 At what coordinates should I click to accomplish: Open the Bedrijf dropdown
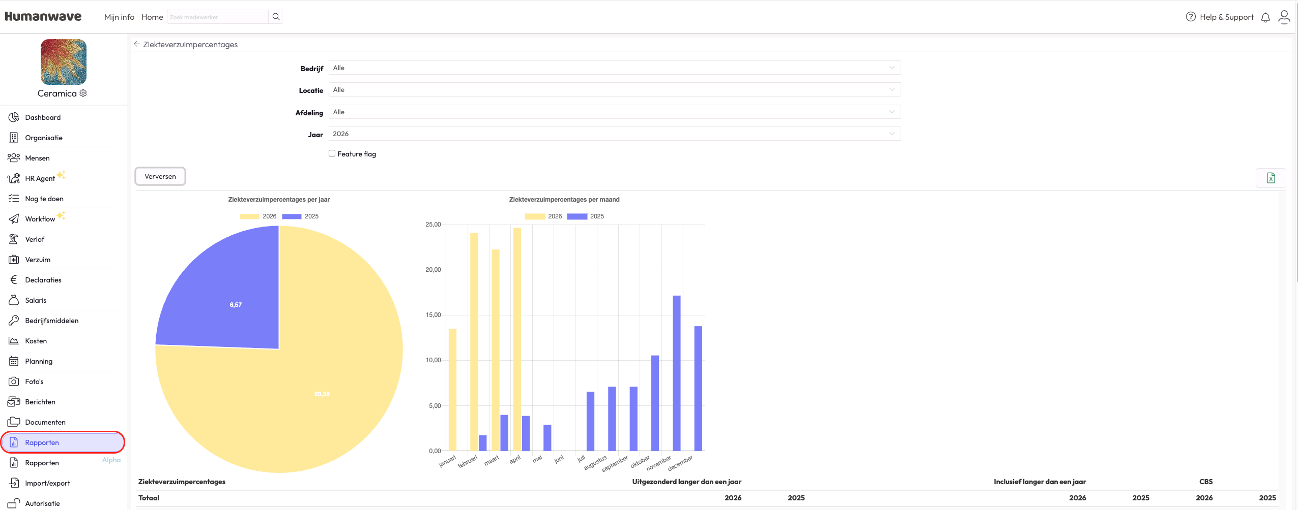pyautogui.click(x=615, y=68)
